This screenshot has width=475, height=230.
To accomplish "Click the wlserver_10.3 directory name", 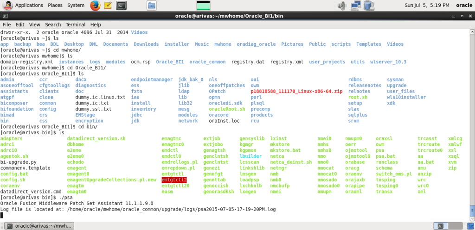I will tap(388, 62).
